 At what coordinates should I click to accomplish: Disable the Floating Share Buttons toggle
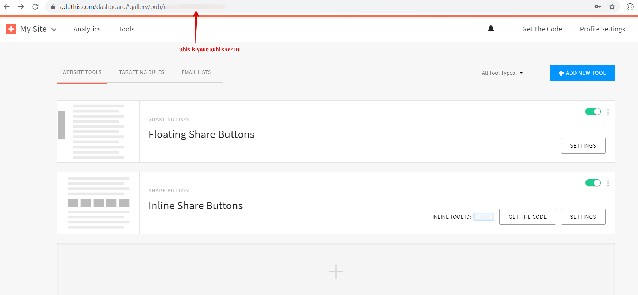[x=593, y=112]
